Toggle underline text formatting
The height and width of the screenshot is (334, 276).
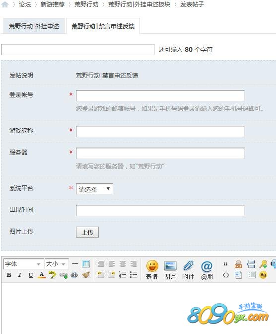point(31,275)
